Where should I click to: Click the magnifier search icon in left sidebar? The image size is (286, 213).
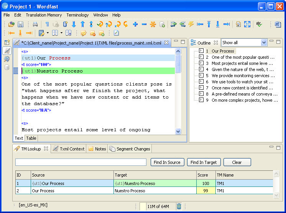coord(7,59)
